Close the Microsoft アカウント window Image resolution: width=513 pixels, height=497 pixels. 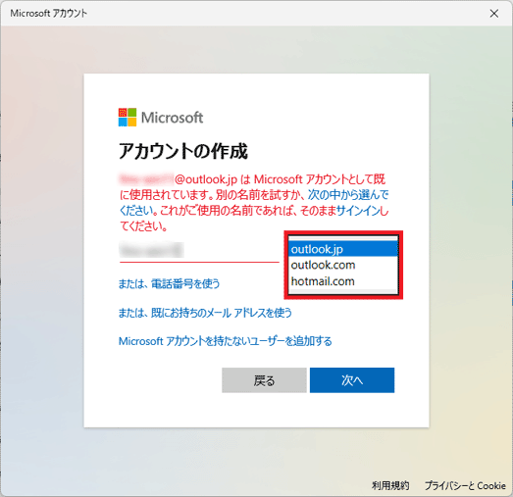494,14
